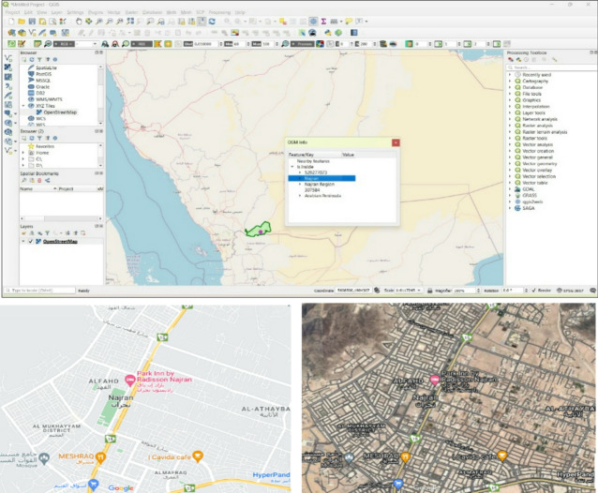Toggle the Render checkbox in status bar
This screenshot has width=598, height=493.
534,291
